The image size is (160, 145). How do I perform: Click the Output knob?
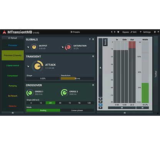[34, 47]
